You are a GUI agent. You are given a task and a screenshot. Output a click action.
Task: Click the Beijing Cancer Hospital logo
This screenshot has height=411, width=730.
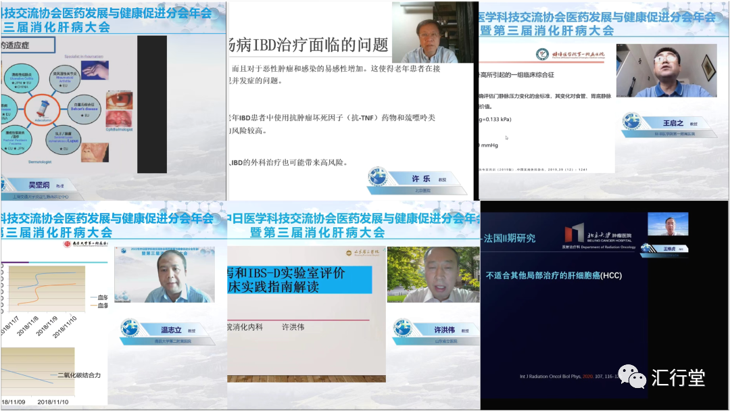click(x=599, y=233)
